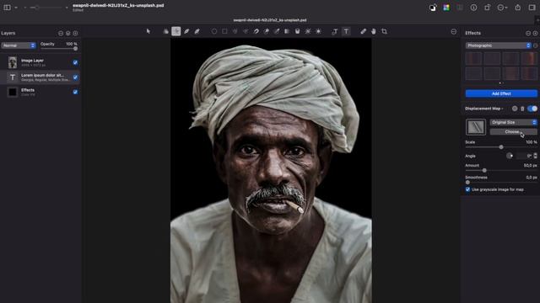Image resolution: width=540 pixels, height=303 pixels.
Task: Toggle the right sidebar icon
Action: [x=532, y=8]
